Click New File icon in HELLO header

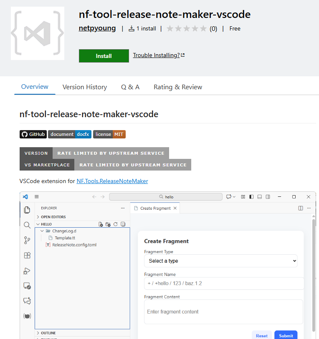coord(101,224)
